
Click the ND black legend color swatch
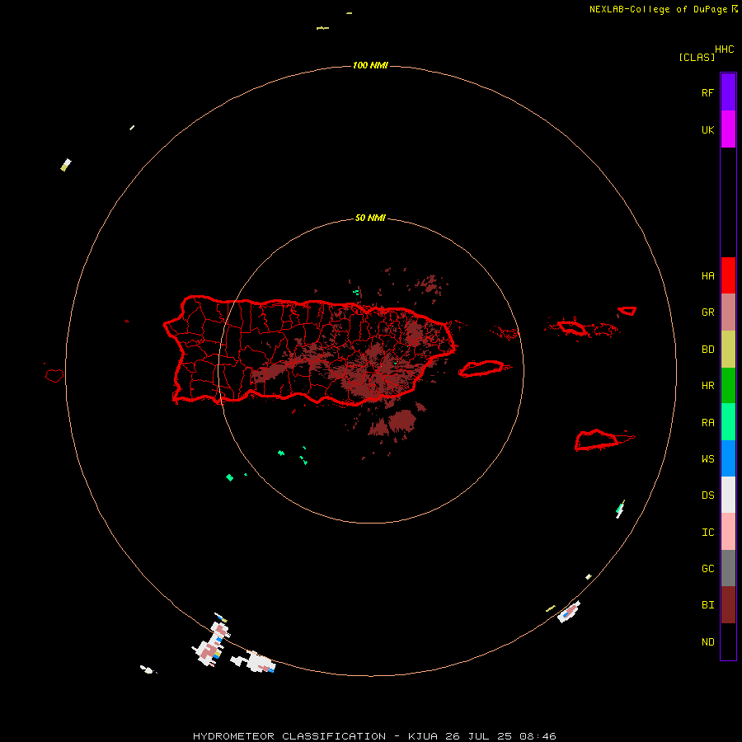(728, 641)
